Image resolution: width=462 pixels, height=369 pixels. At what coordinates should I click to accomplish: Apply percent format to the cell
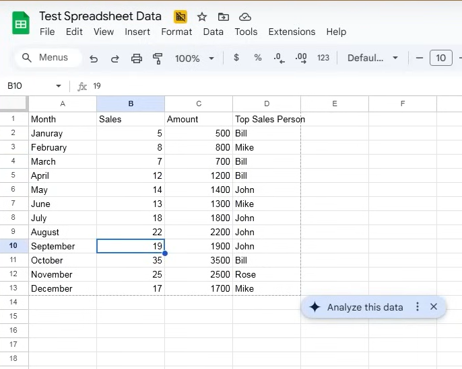[x=258, y=58]
